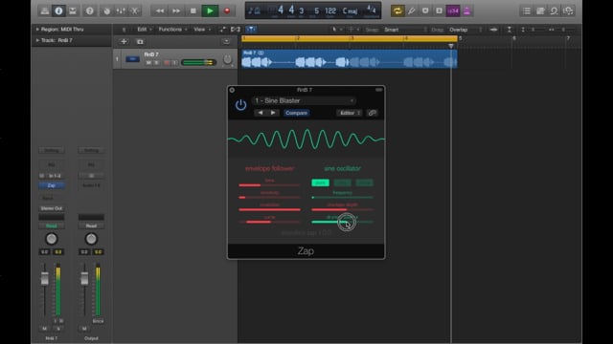Viewport: 613px width, 344px height.
Task: Click the green Play button in transport
Action: pyautogui.click(x=210, y=11)
